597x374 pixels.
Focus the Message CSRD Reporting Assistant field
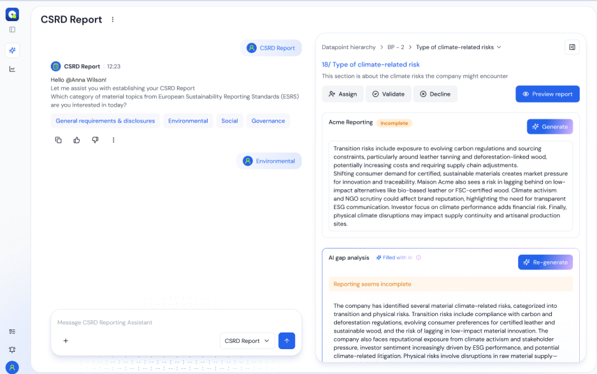click(172, 322)
